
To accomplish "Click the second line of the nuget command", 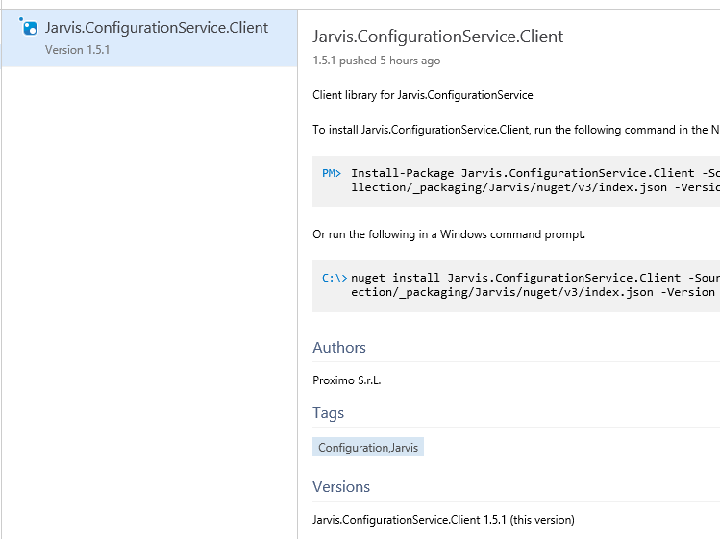I will point(534,292).
